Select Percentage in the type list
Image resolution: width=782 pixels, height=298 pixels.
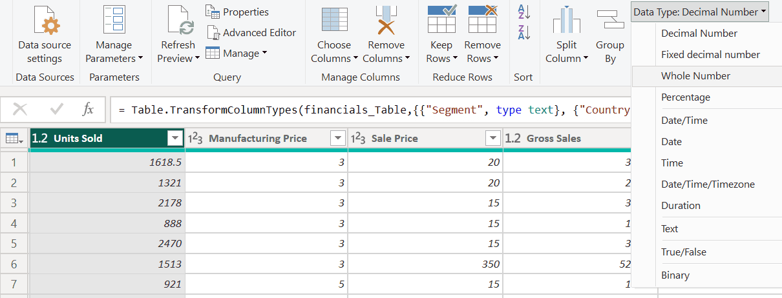tap(685, 97)
